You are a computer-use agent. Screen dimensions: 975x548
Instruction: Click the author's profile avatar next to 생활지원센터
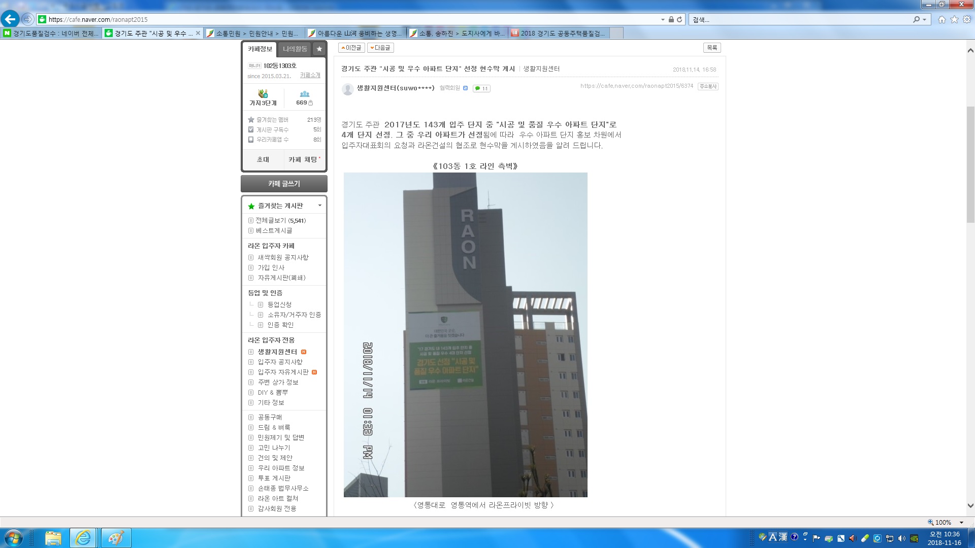click(x=348, y=89)
